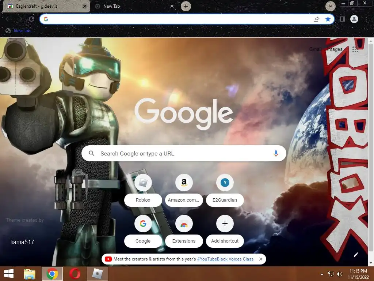Click theme creator name liama517

(x=22, y=242)
